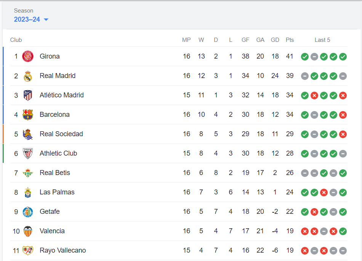Click the blue arrow beside 2023–24
This screenshot has width=362, height=261.
pyautogui.click(x=46, y=20)
